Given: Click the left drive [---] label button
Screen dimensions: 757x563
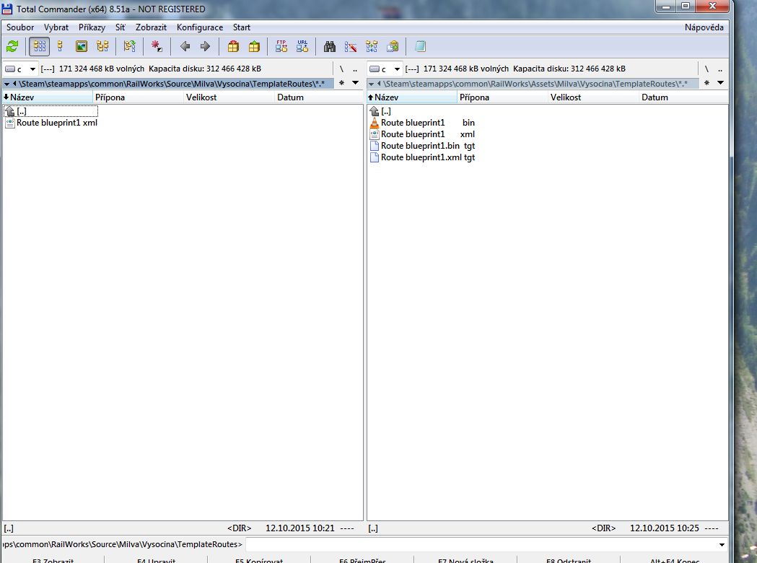Looking at the screenshot, I should (48, 69).
